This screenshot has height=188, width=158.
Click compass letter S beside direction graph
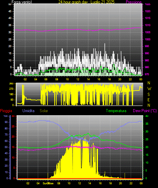pyautogui.click(x=149, y=95)
